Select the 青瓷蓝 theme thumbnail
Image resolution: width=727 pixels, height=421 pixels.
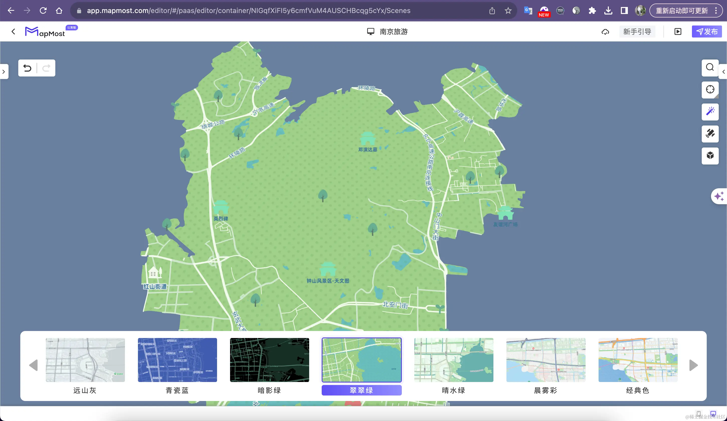(x=177, y=360)
